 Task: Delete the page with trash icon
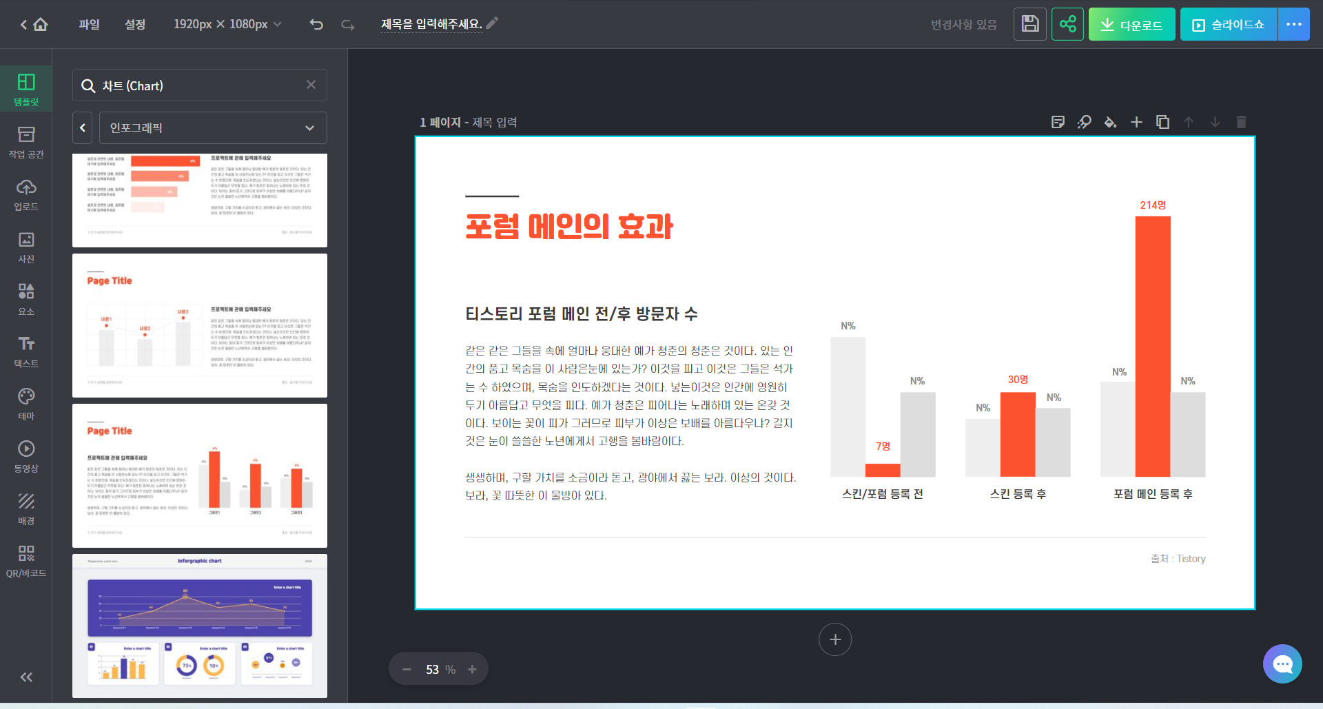pos(1241,122)
